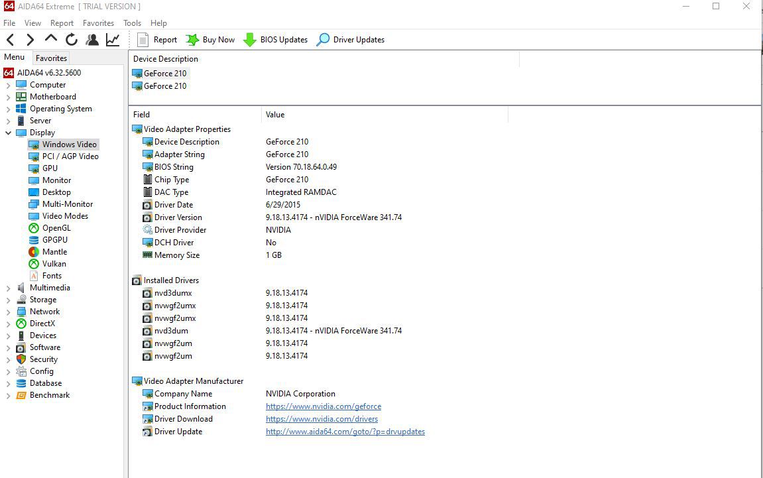763x478 pixels.
Task: Click the Buy Now toolbar button label
Action: point(219,40)
